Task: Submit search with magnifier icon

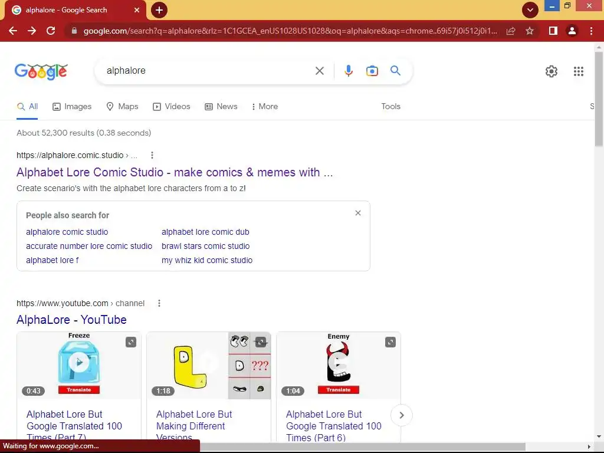Action: click(x=395, y=71)
